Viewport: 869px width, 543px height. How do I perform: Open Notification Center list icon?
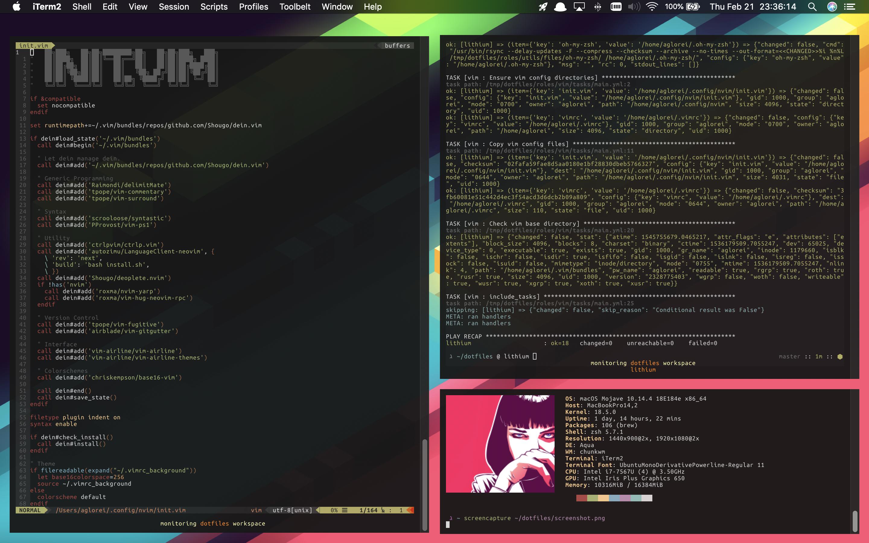pos(850,7)
